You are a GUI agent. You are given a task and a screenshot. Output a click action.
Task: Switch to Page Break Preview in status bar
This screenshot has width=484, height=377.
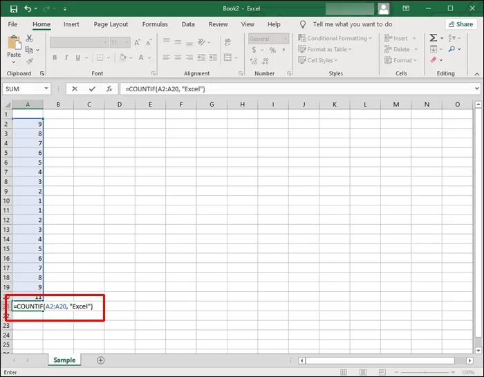(x=382, y=372)
